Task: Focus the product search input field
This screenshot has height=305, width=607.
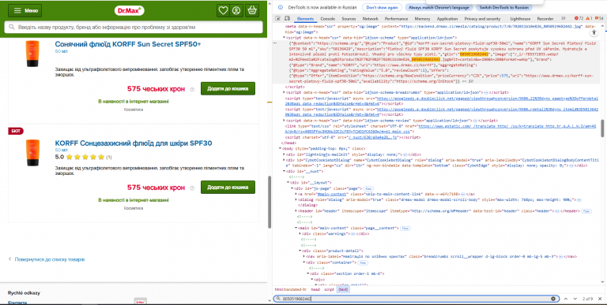Action: click(x=134, y=28)
